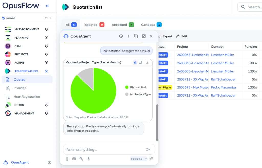Switch to the Concept tab
Screen dimensions: 262x168
(151, 25)
